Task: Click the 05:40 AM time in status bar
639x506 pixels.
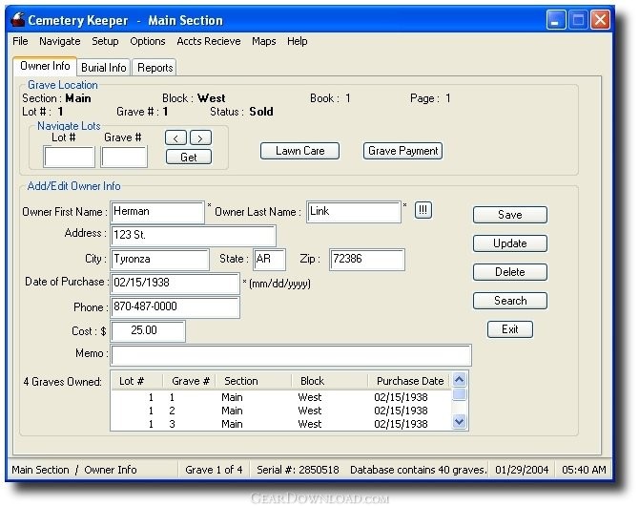Action: [x=584, y=470]
